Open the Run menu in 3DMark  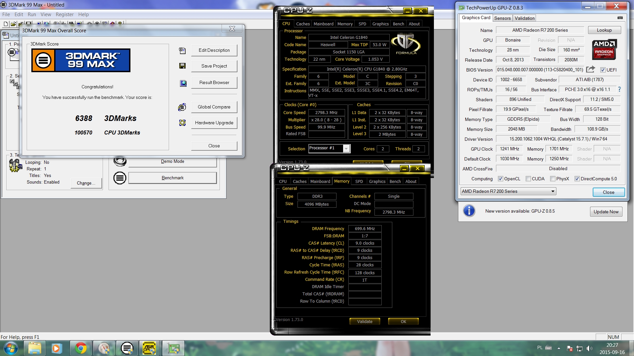coord(32,15)
